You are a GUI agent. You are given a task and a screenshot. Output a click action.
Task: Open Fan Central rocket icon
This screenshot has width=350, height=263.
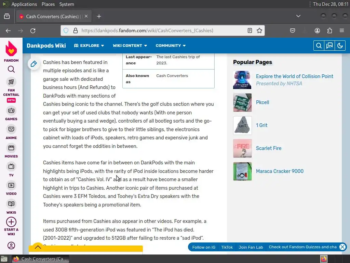point(11,82)
